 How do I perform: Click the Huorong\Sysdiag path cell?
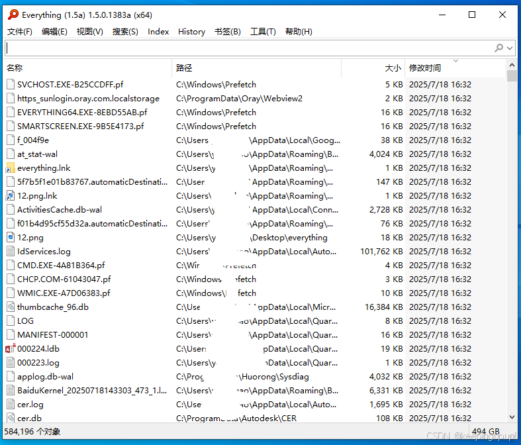click(x=242, y=377)
